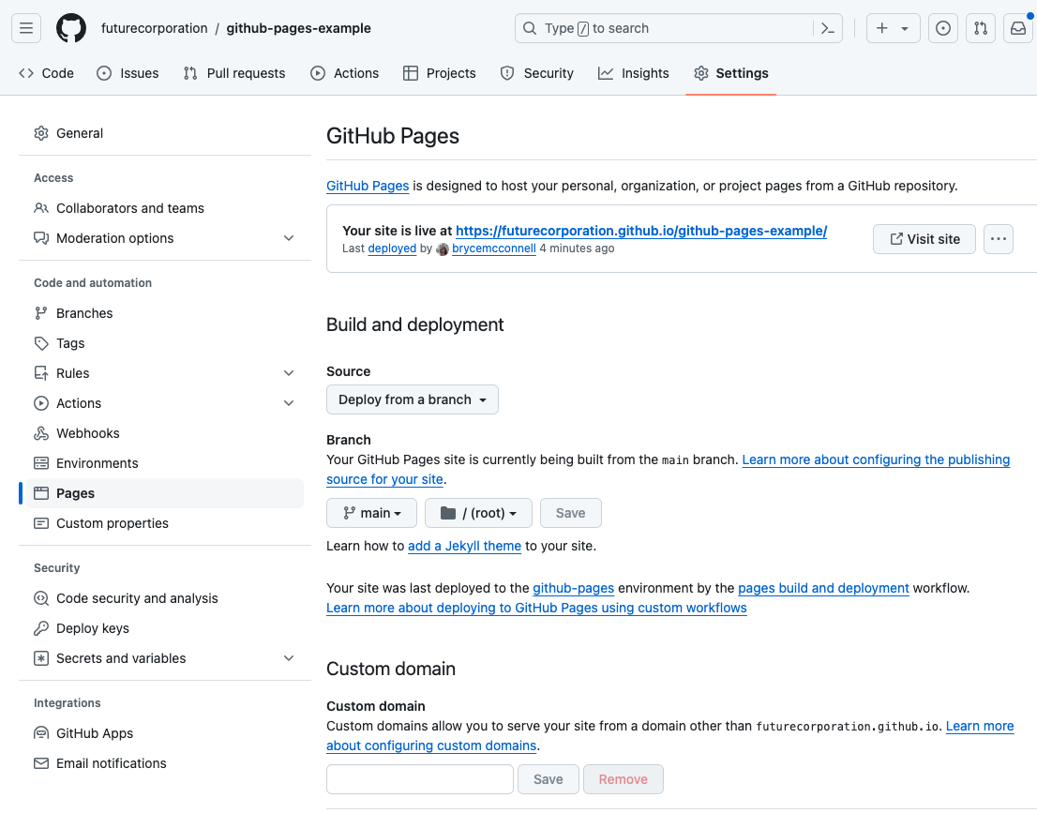
Task: Open the hamburger navigation menu
Action: coord(26,28)
